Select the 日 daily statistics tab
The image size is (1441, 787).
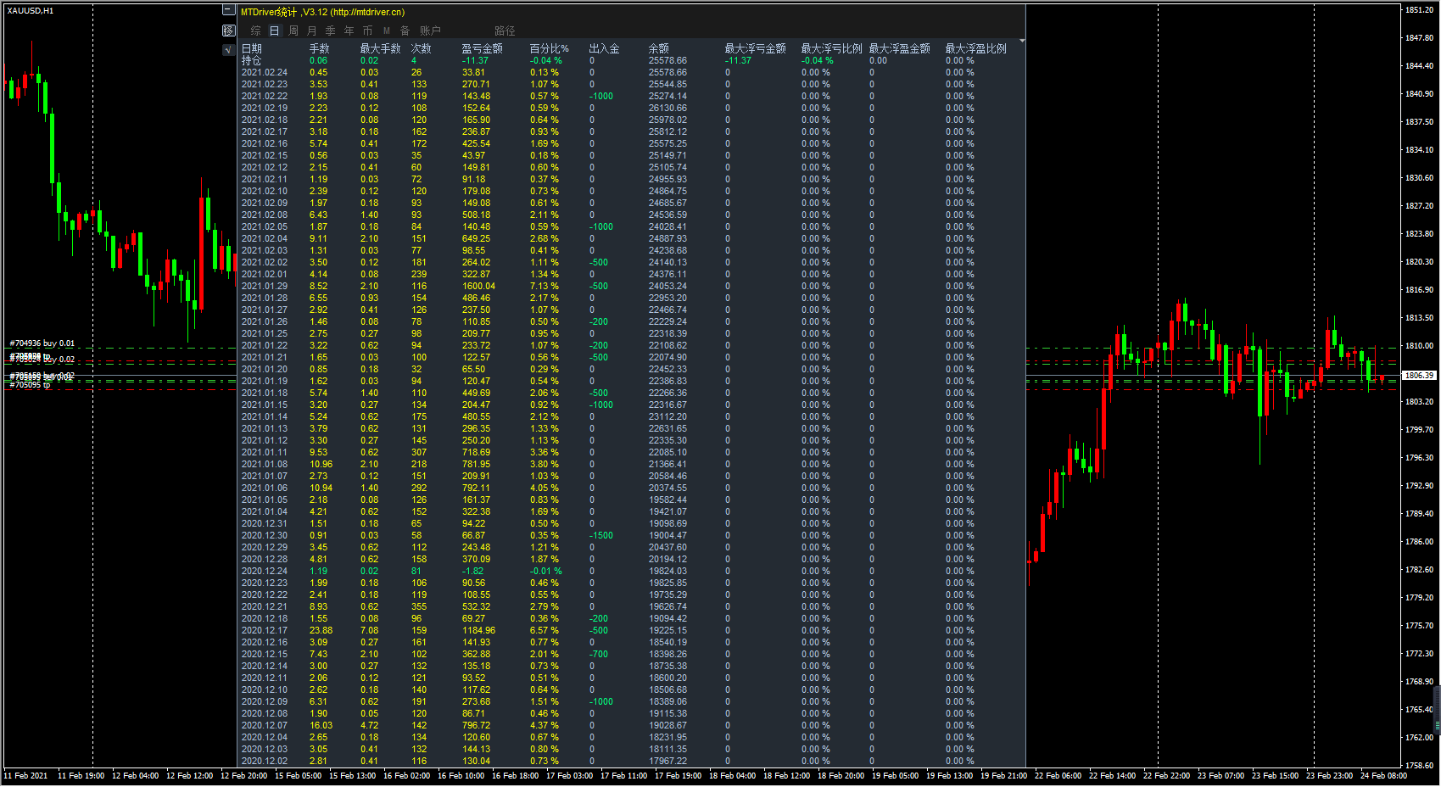point(274,31)
